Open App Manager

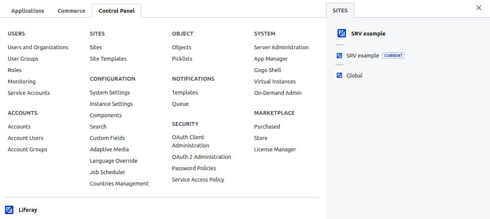[271, 59]
